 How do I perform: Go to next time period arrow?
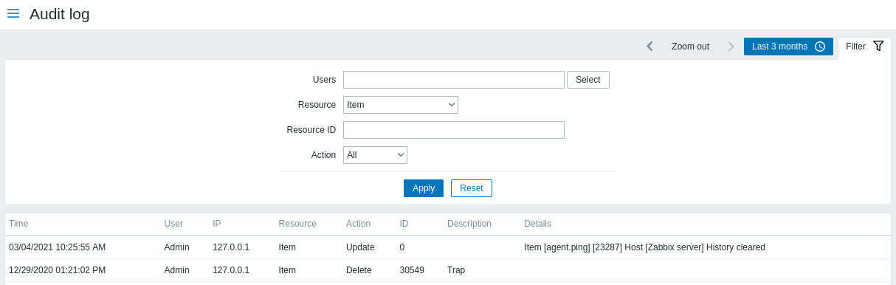[731, 47]
